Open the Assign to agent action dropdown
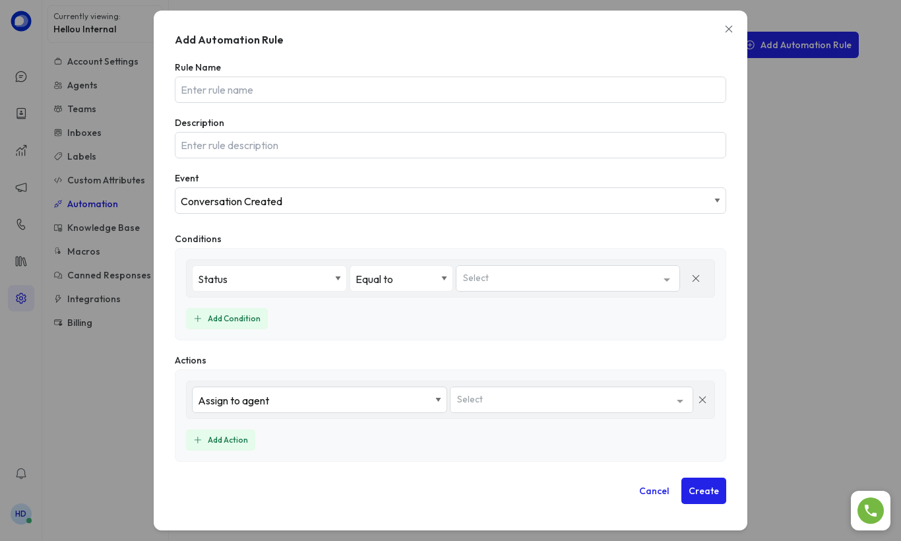This screenshot has height=541, width=901. (x=319, y=400)
